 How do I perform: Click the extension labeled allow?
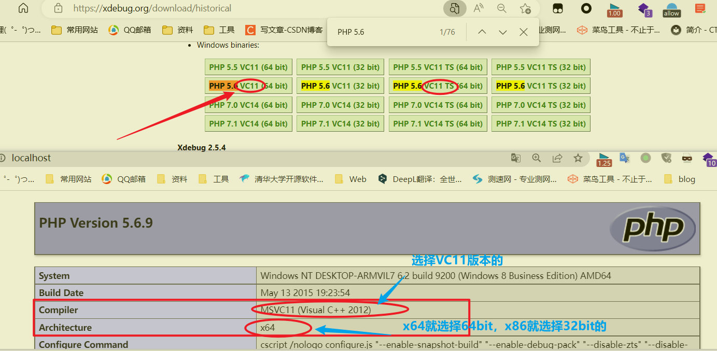pos(671,9)
